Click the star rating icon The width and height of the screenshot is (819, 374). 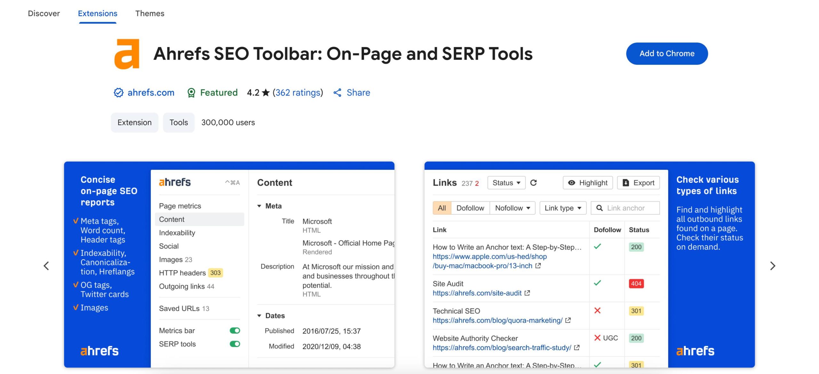[x=266, y=93]
